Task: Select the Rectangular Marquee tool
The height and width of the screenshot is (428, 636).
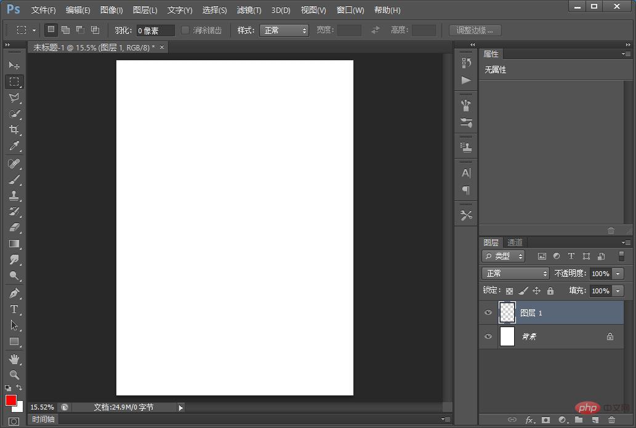Action: pyautogui.click(x=14, y=81)
